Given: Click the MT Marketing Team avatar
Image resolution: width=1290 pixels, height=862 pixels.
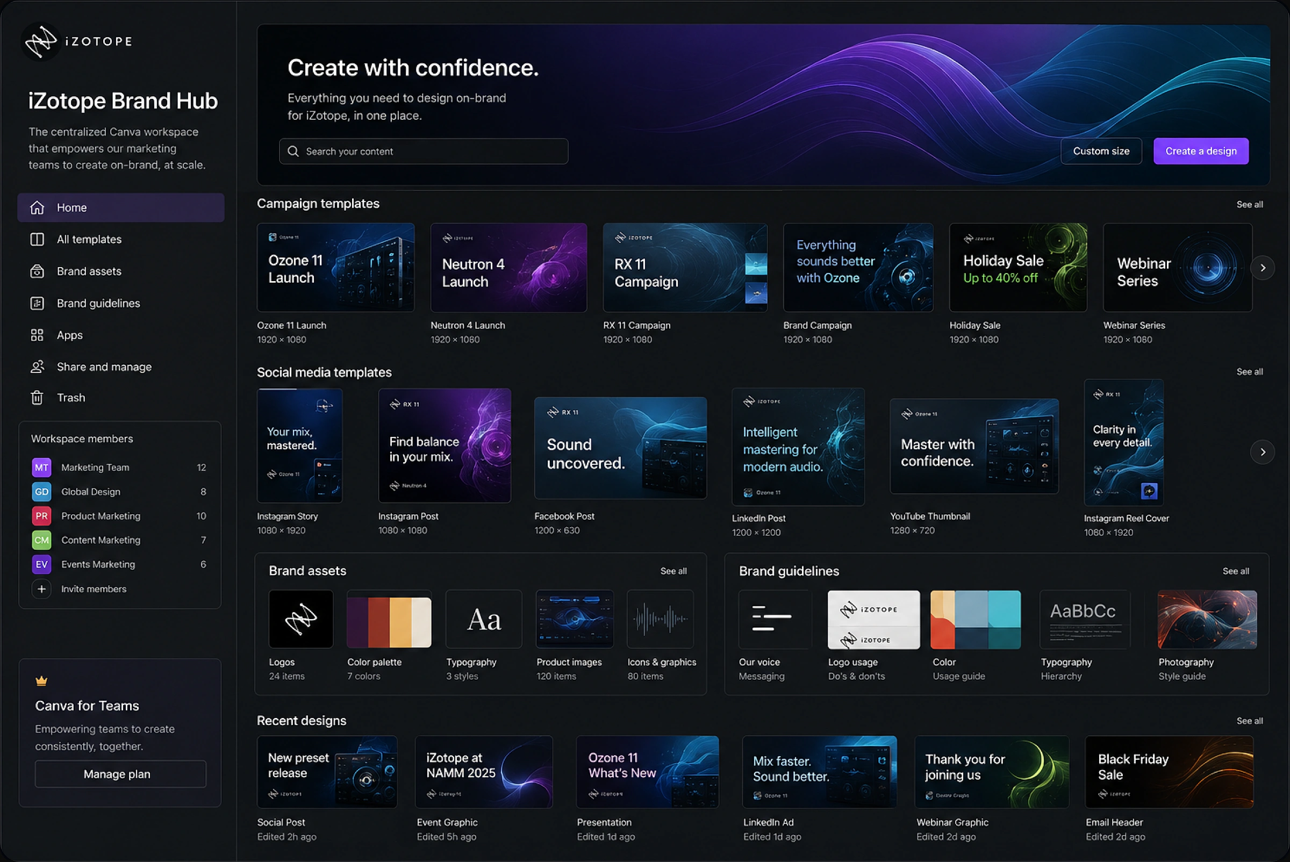Looking at the screenshot, I should (42, 468).
